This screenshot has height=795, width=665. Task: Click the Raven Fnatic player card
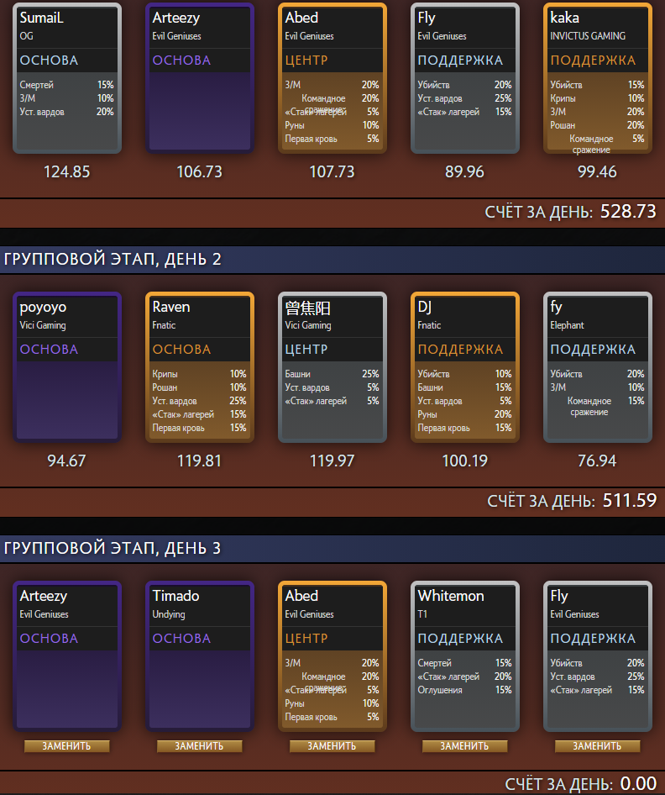pos(200,367)
